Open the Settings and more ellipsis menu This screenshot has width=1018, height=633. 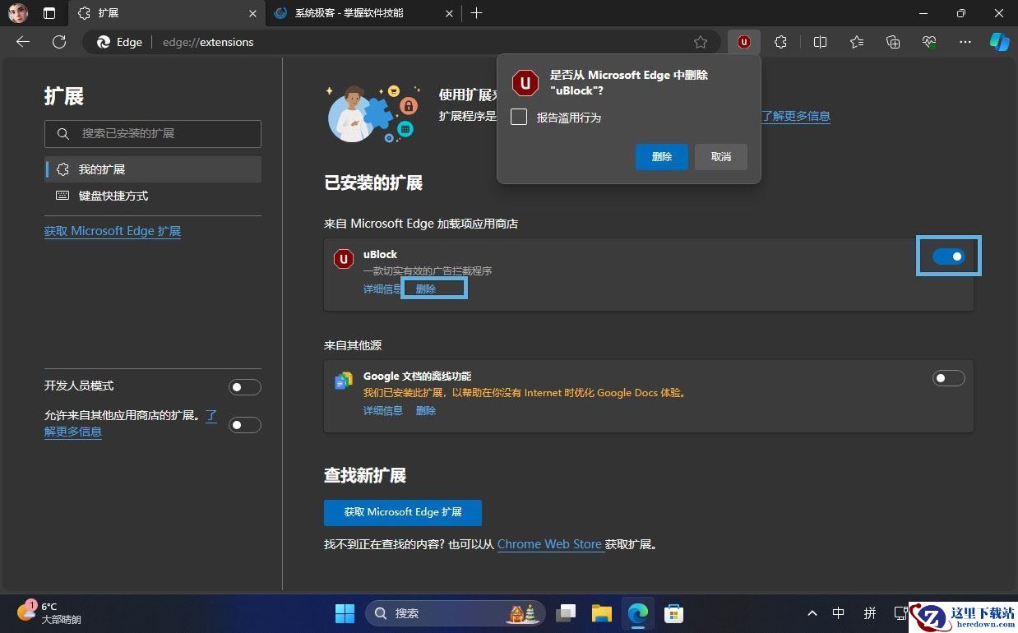(965, 42)
